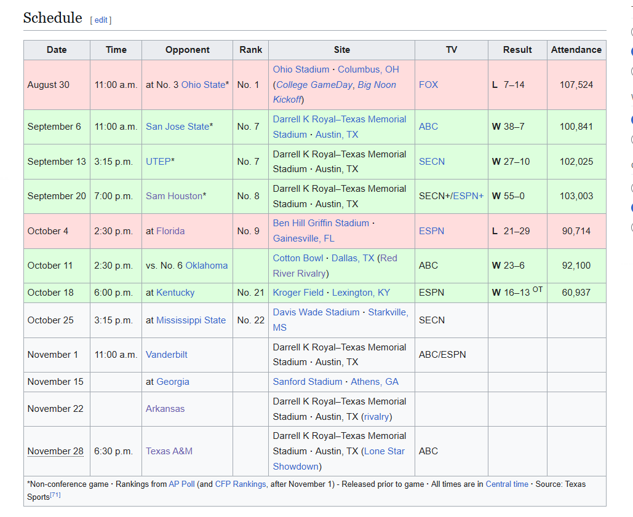Click the rivalry link in the Arkansas row

[376, 417]
